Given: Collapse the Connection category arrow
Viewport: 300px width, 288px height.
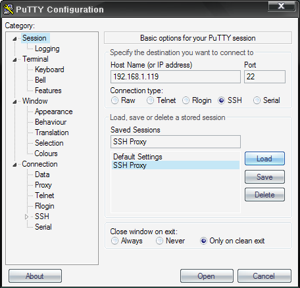Looking at the screenshot, I should [14, 165].
